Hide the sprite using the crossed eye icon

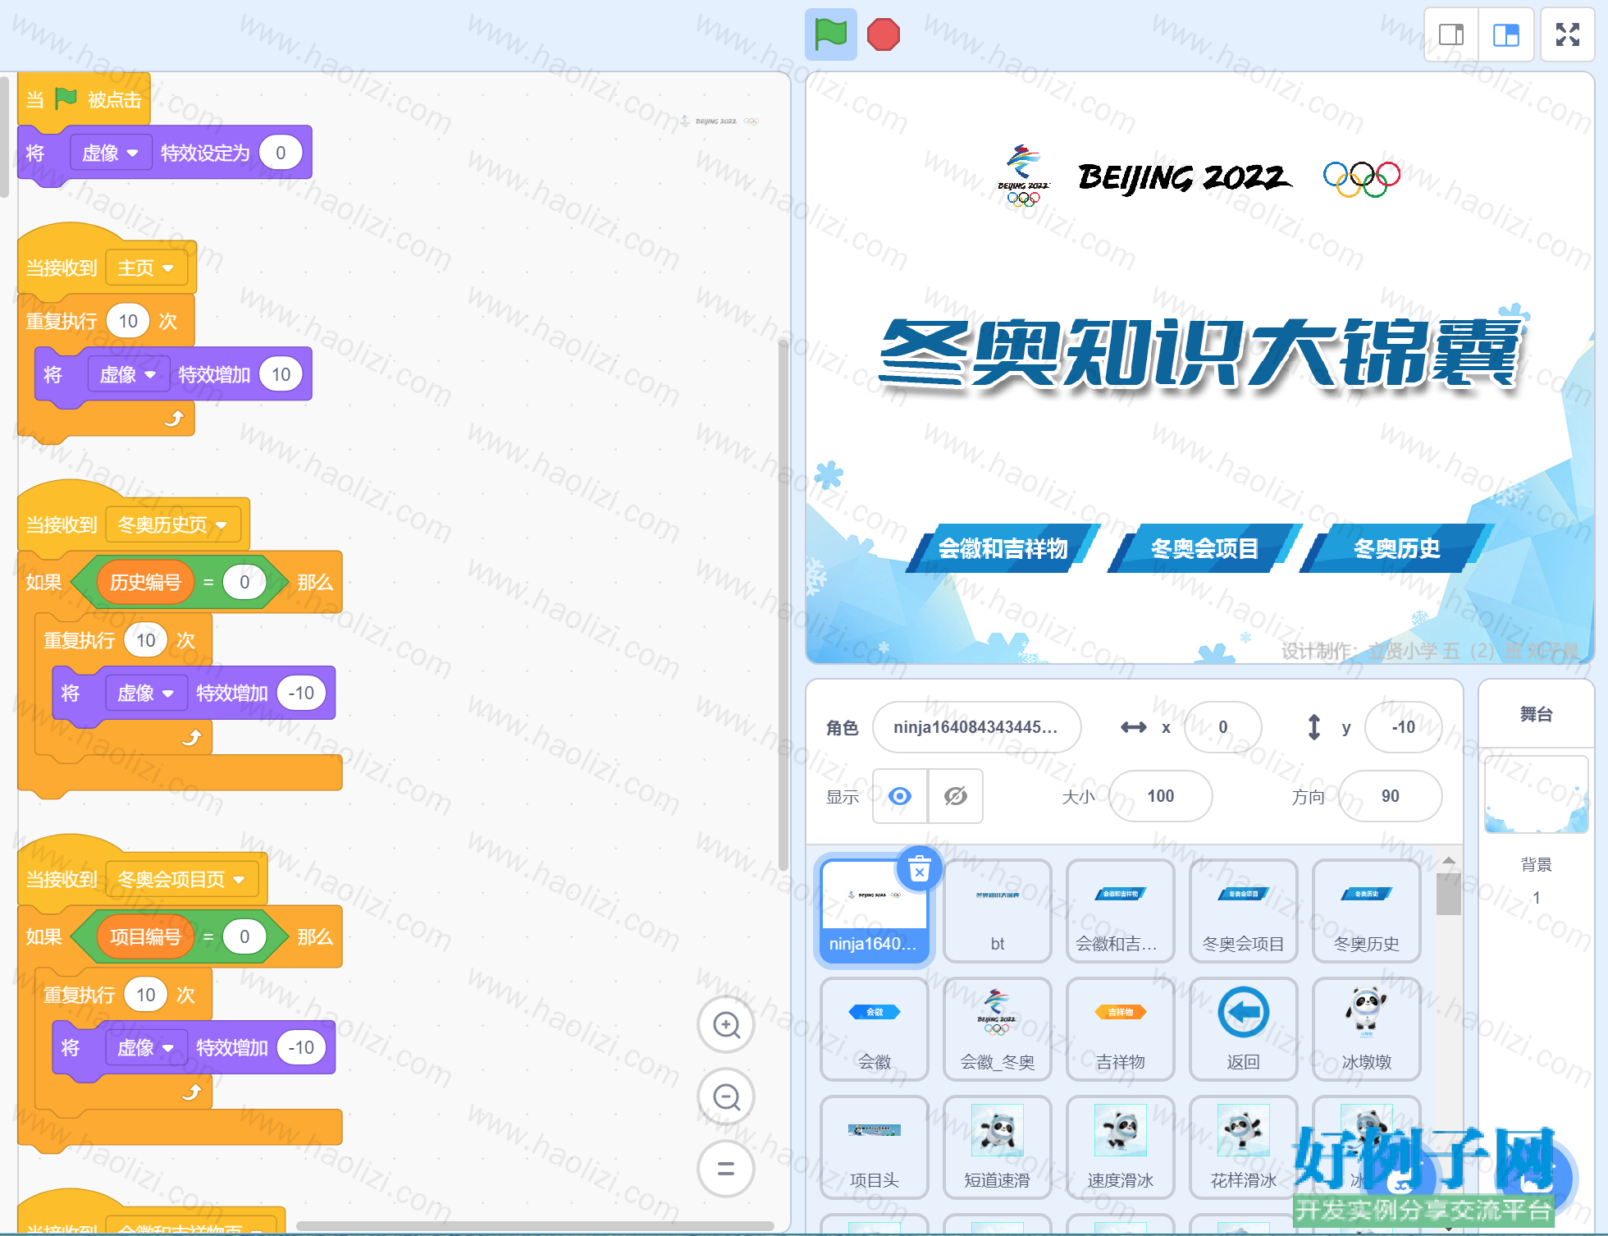tap(956, 796)
